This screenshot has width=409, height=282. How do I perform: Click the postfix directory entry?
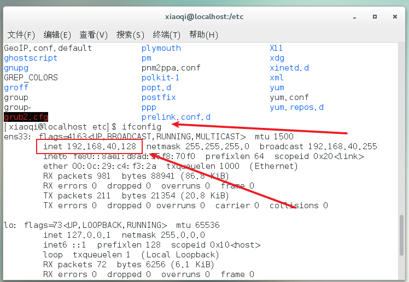[x=159, y=97]
